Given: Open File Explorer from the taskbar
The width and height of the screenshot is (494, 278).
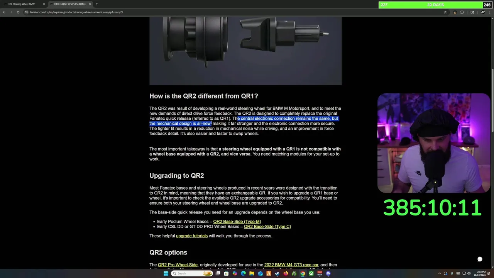Looking at the screenshot, I should click(x=252, y=273).
